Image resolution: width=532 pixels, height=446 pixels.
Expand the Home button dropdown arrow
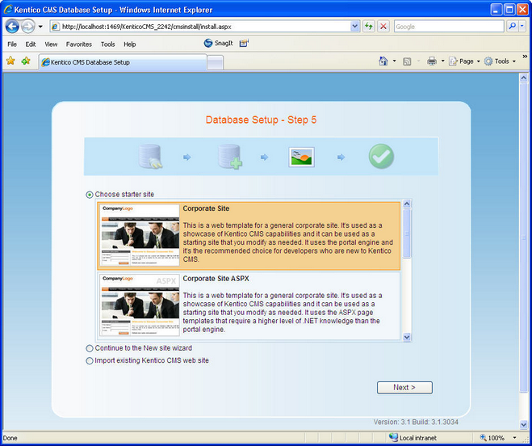(x=394, y=61)
